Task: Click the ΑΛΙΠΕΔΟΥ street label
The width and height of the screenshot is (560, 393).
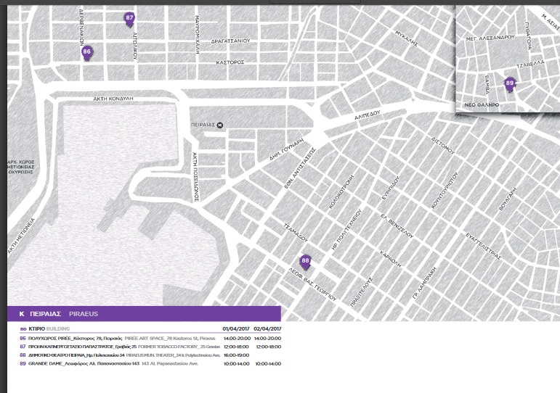Action: pos(368,117)
